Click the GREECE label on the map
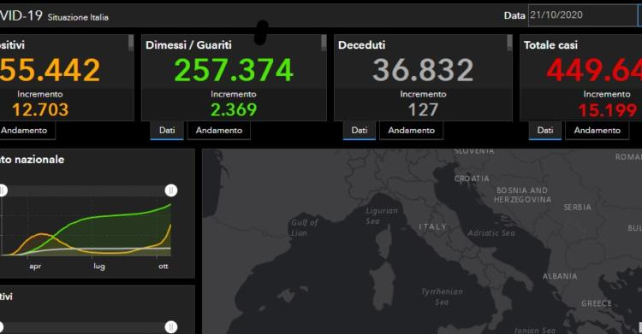The width and height of the screenshot is (642, 334). coord(597,304)
